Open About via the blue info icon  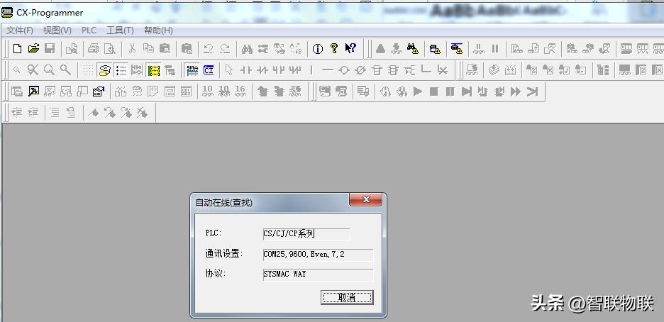pos(318,49)
